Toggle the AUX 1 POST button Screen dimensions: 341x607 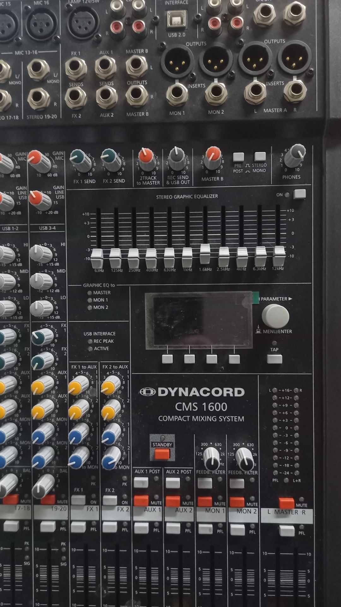141,482
